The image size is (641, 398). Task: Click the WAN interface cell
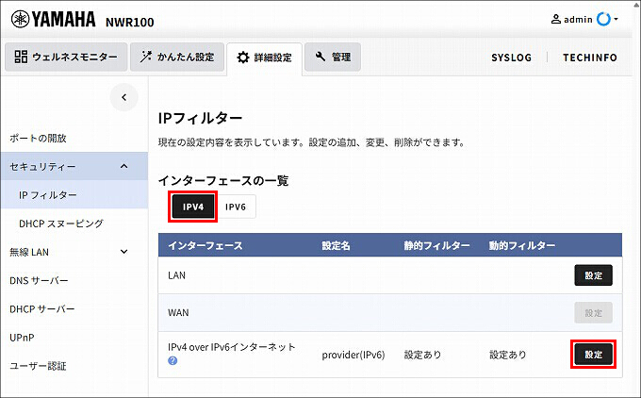coord(178,313)
